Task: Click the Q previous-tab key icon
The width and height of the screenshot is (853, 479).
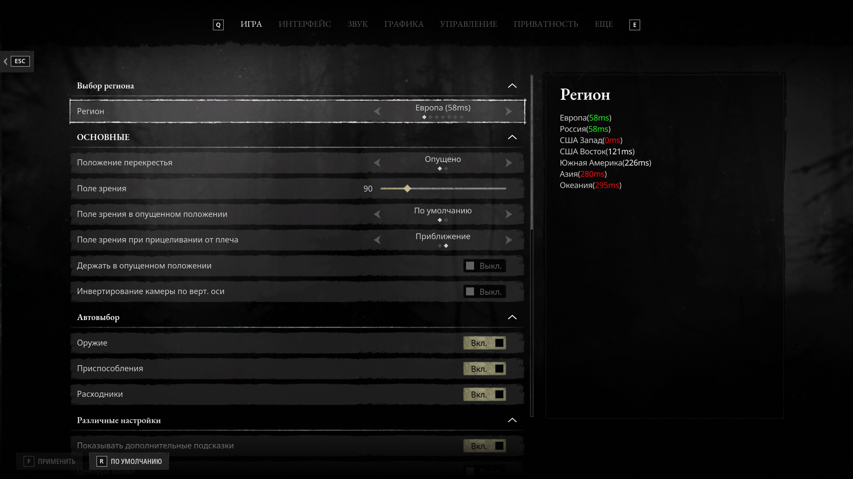Action: coord(218,25)
